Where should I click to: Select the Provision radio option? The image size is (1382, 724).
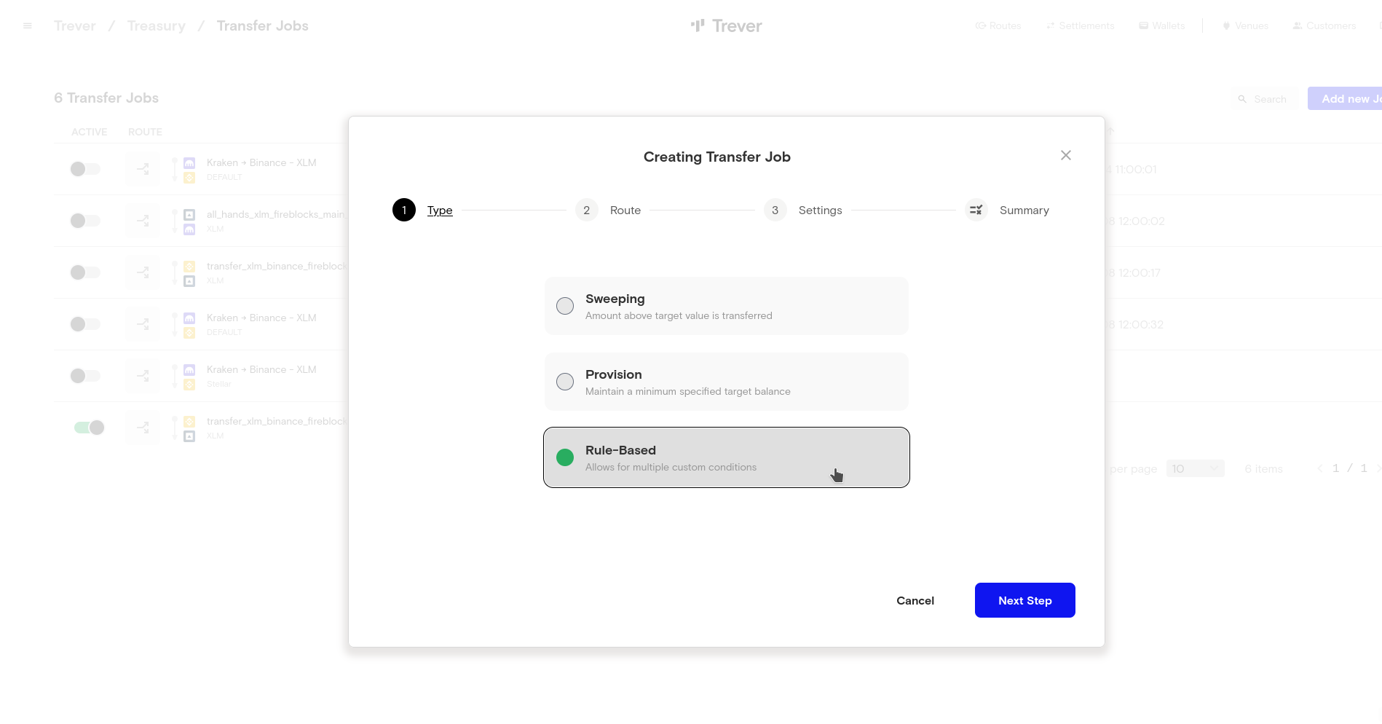coord(565,382)
